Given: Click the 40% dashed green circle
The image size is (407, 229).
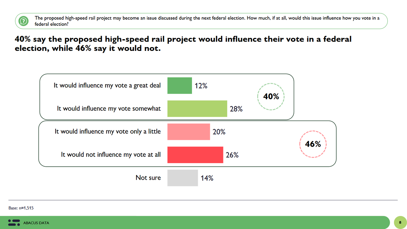Looking at the screenshot, I should 271,97.
